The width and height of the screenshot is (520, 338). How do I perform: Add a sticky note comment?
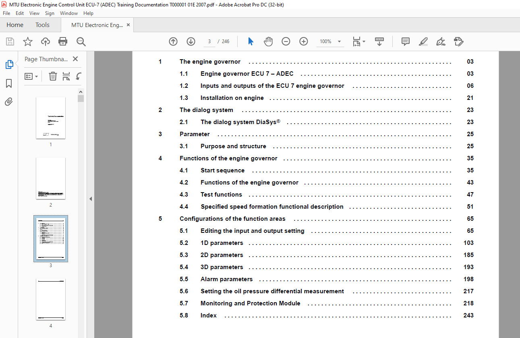pyautogui.click(x=406, y=41)
